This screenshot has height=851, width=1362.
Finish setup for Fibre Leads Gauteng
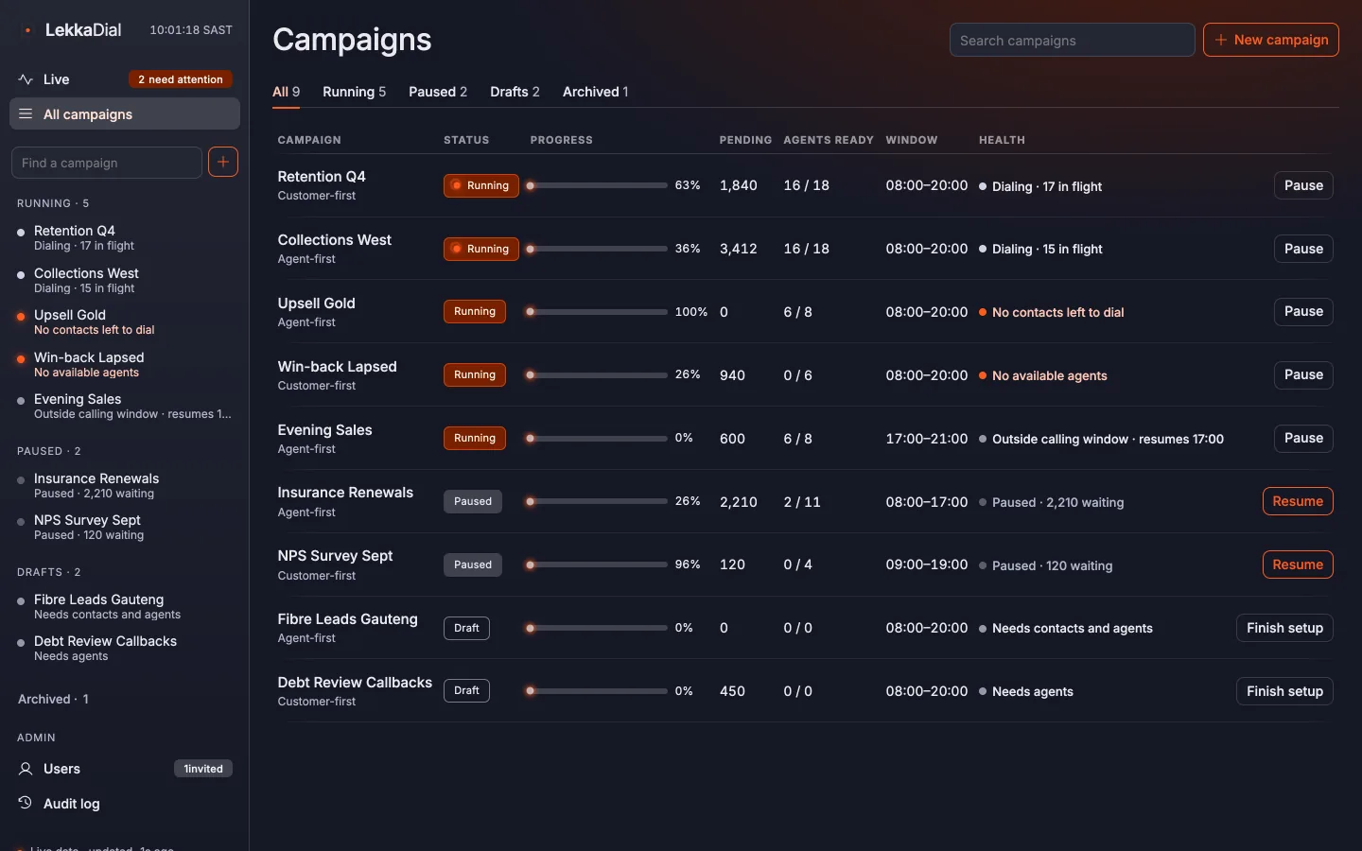(x=1284, y=628)
